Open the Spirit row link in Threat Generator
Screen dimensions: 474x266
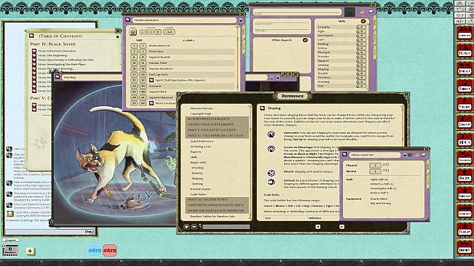151,80
